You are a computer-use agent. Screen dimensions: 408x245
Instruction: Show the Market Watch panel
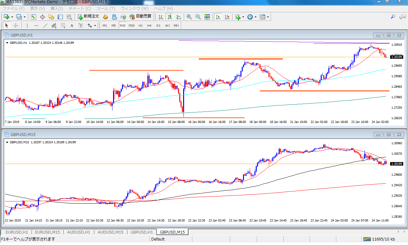pyautogui.click(x=33, y=17)
